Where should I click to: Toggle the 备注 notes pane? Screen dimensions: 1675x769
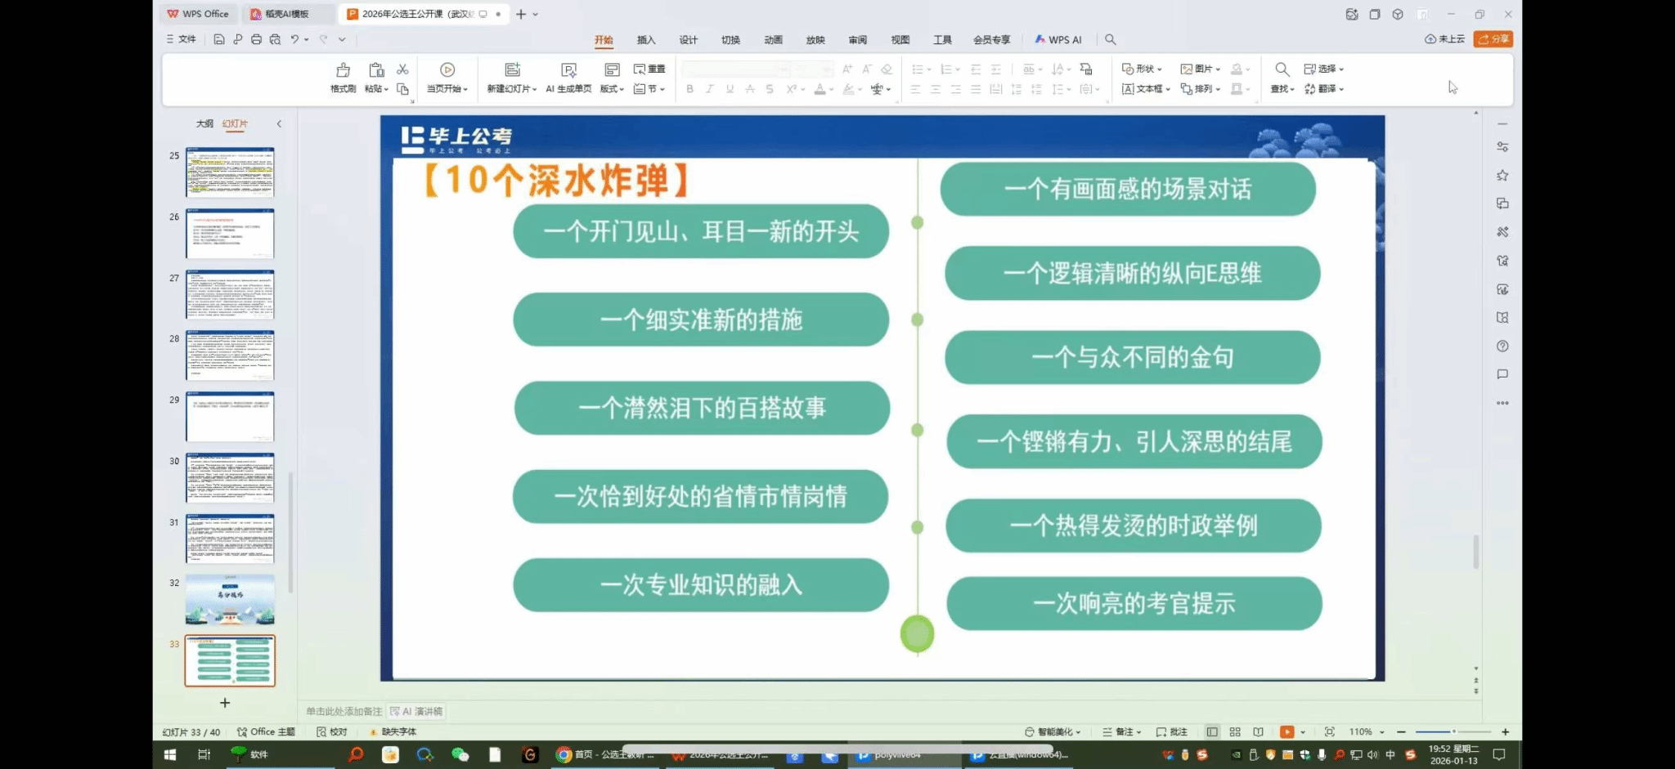point(1120,731)
